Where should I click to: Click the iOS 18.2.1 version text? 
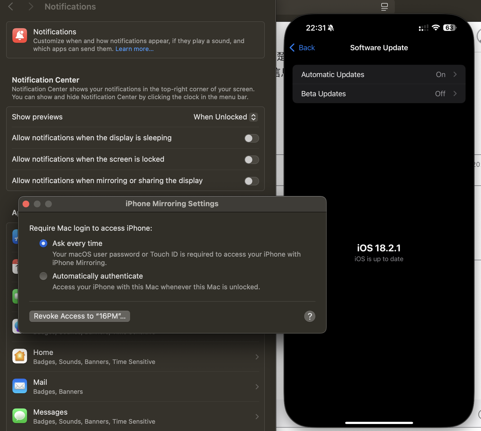379,248
